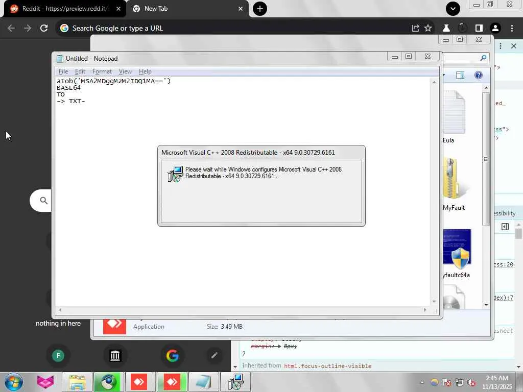Close the Reddit browser tab
The width and height of the screenshot is (523, 392).
pos(118,9)
